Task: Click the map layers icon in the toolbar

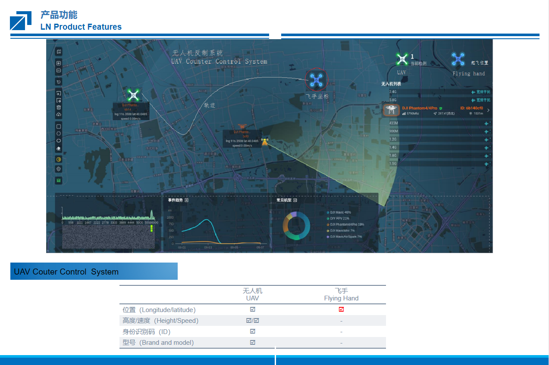Action: pos(59,52)
